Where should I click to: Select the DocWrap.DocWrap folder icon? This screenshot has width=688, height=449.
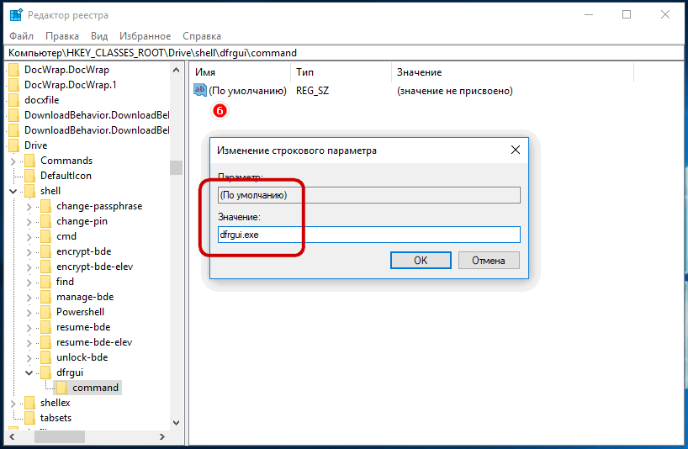coord(13,70)
